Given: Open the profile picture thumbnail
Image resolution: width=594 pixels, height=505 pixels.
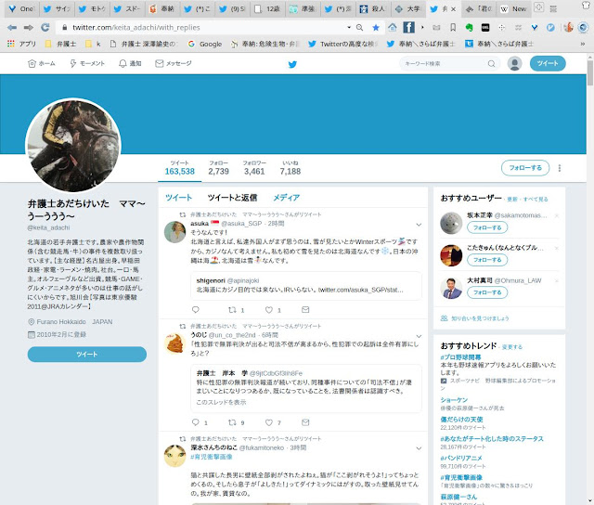Looking at the screenshot, I should (x=73, y=146).
